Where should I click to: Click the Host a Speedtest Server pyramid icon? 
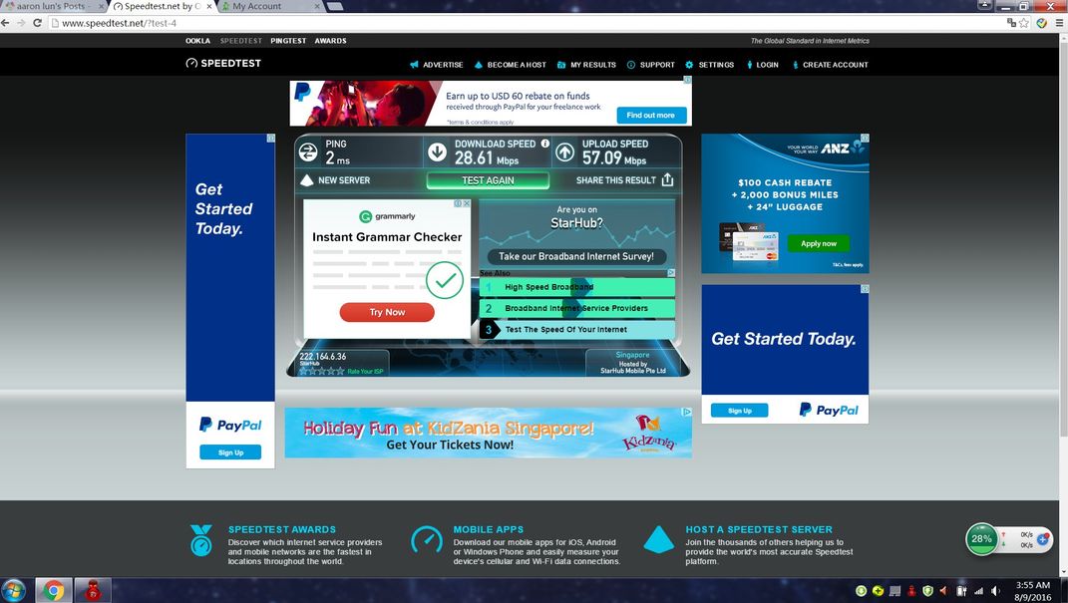(x=658, y=539)
